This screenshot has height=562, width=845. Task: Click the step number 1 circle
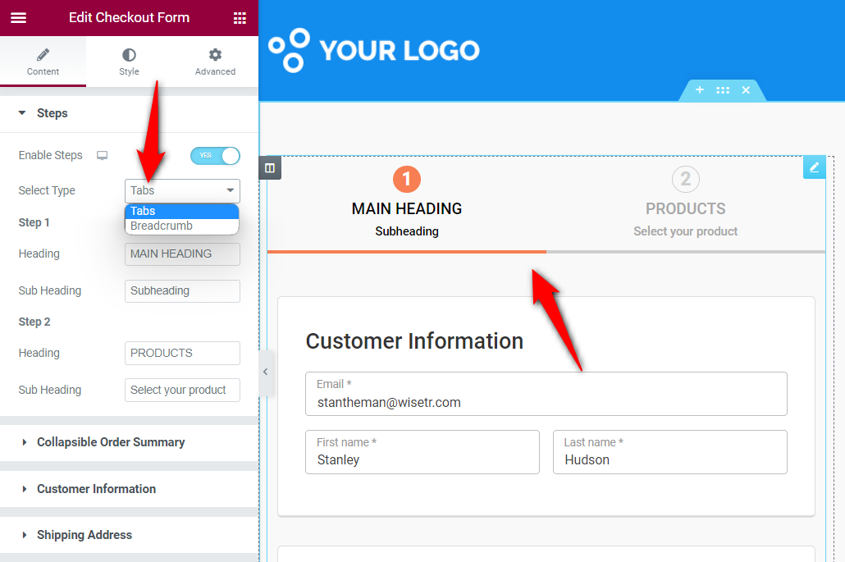tap(406, 179)
